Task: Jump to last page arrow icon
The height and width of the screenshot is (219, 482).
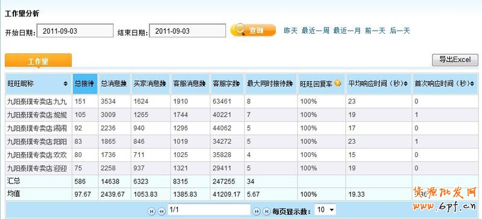Action: tap(266, 211)
